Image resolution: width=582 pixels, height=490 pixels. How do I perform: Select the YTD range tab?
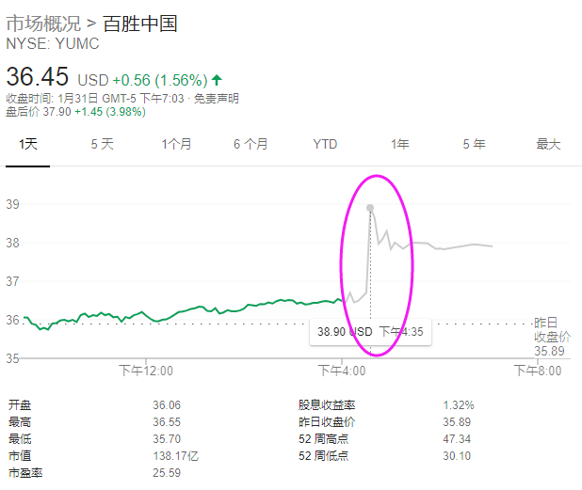(325, 144)
